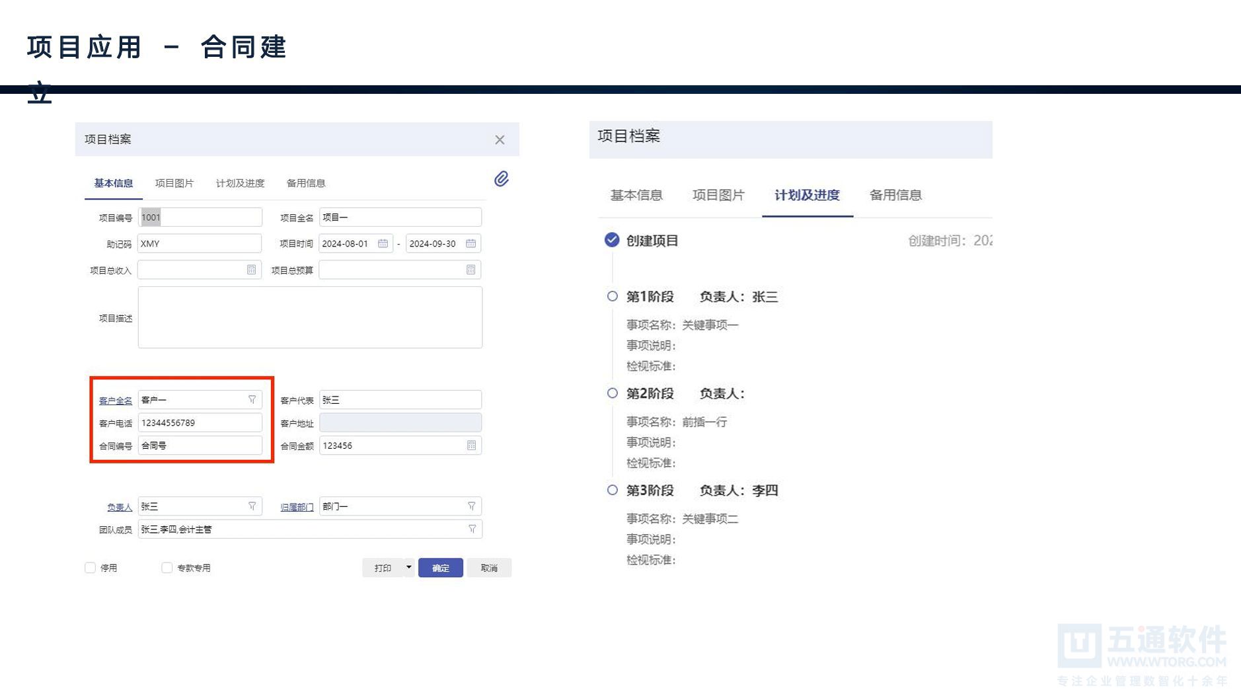Image resolution: width=1241 pixels, height=698 pixels.
Task: Open 基本信息 tab in right panel
Action: tap(636, 195)
